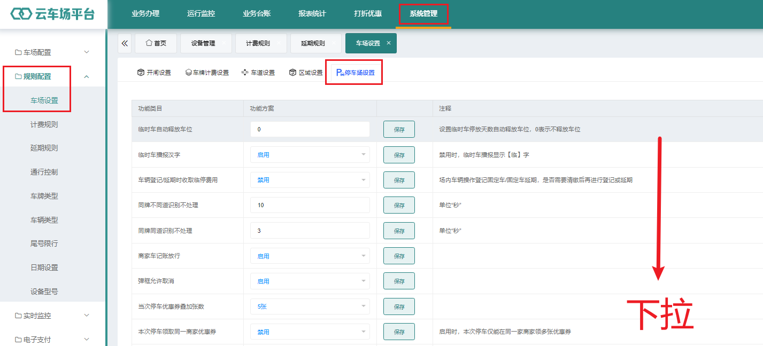The image size is (763, 346).
Task: Open the 系统管理 top menu
Action: pos(423,14)
